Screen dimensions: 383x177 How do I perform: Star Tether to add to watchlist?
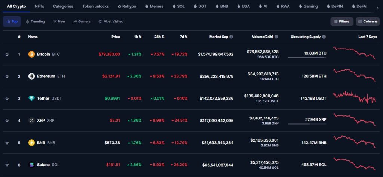[7, 99]
